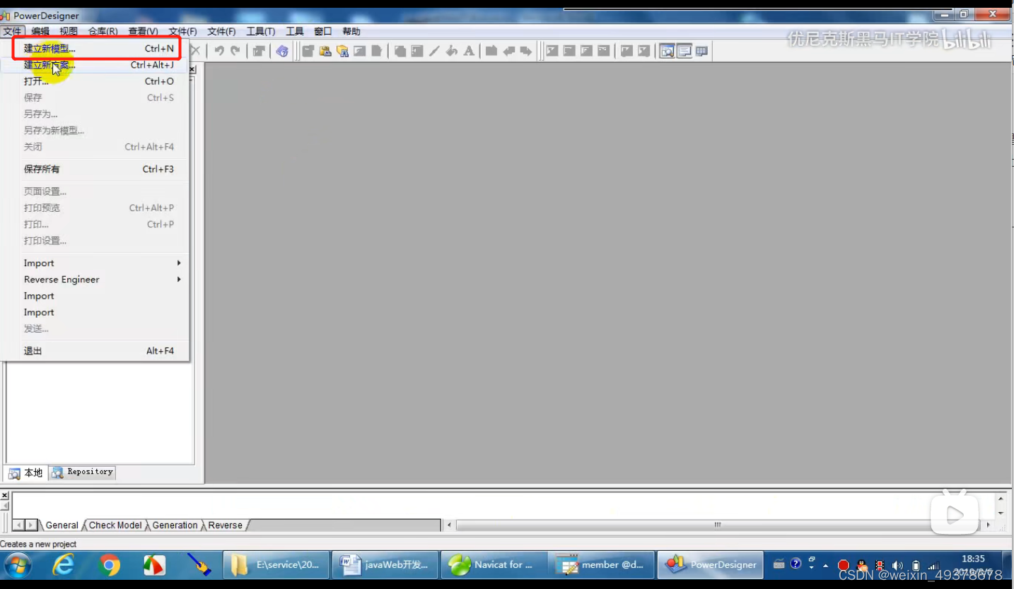
Task: Open the 帮助 menu
Action: pos(351,31)
